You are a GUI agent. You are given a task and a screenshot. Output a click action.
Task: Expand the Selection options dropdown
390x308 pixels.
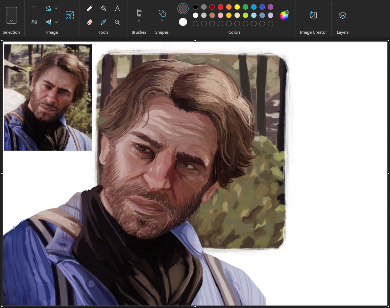(11, 21)
